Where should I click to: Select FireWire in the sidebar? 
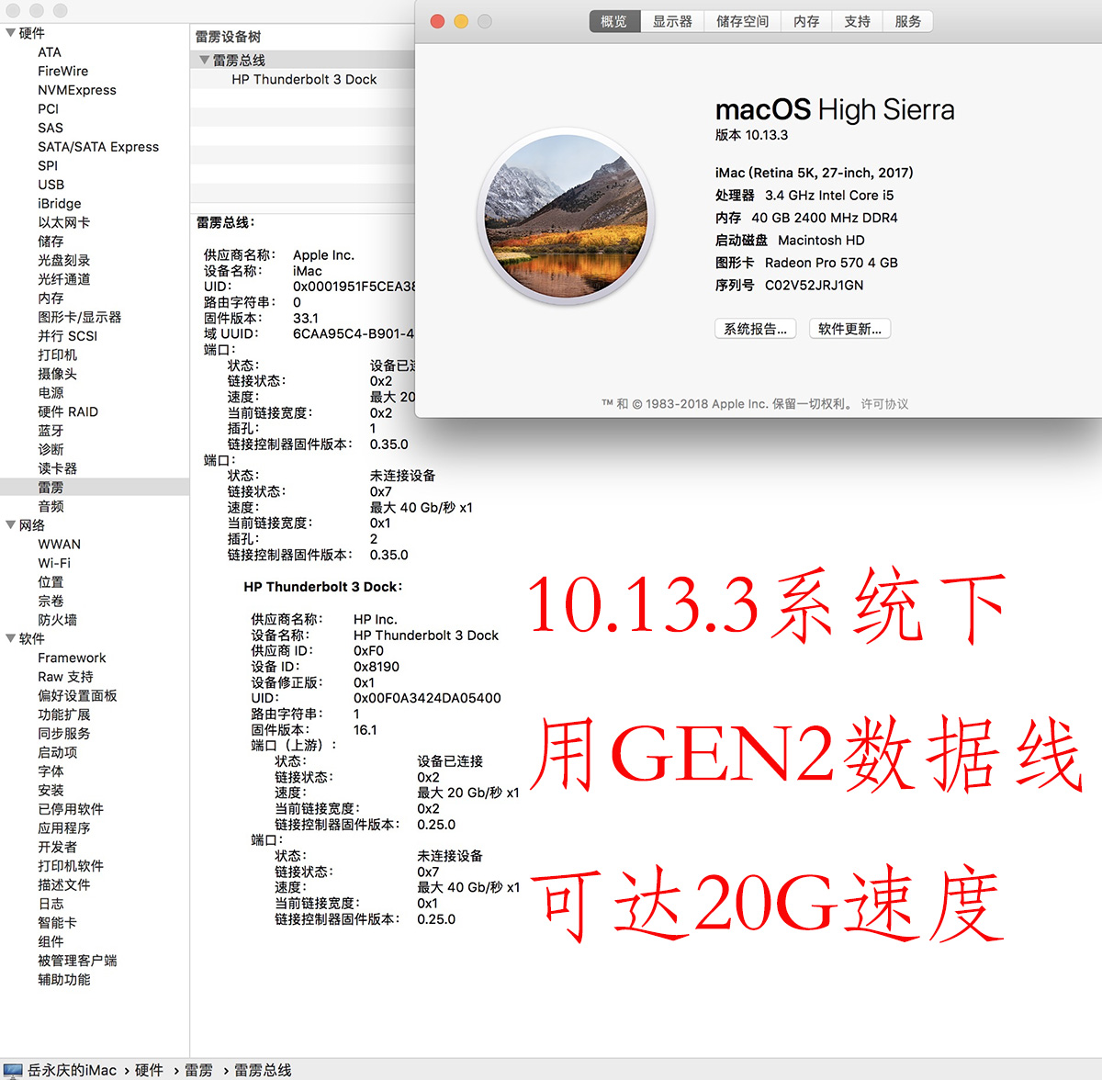click(63, 72)
